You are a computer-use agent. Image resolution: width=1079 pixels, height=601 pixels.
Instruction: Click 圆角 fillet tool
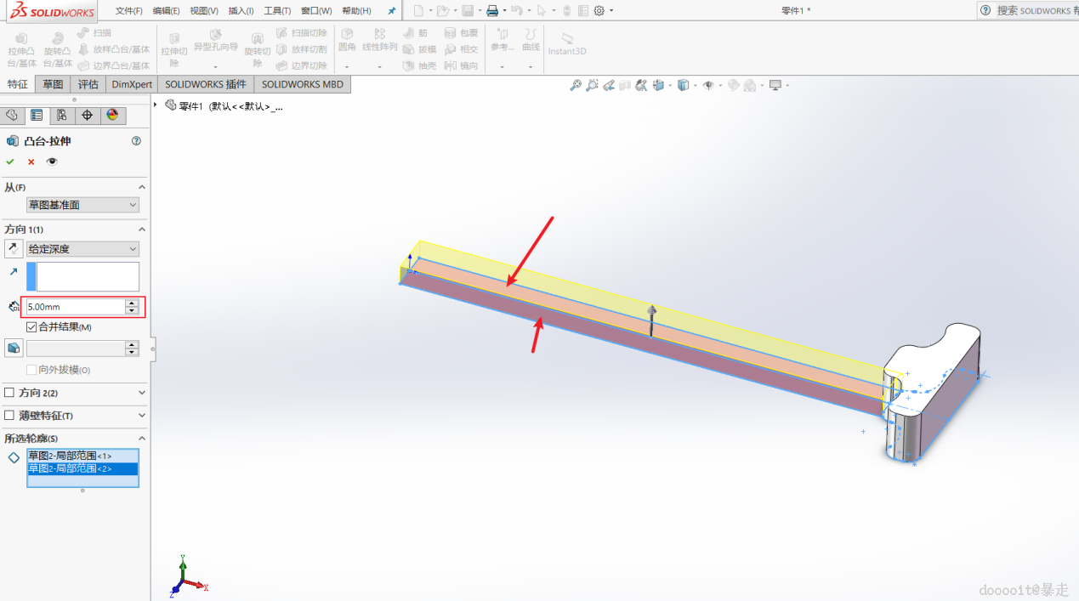click(347, 40)
